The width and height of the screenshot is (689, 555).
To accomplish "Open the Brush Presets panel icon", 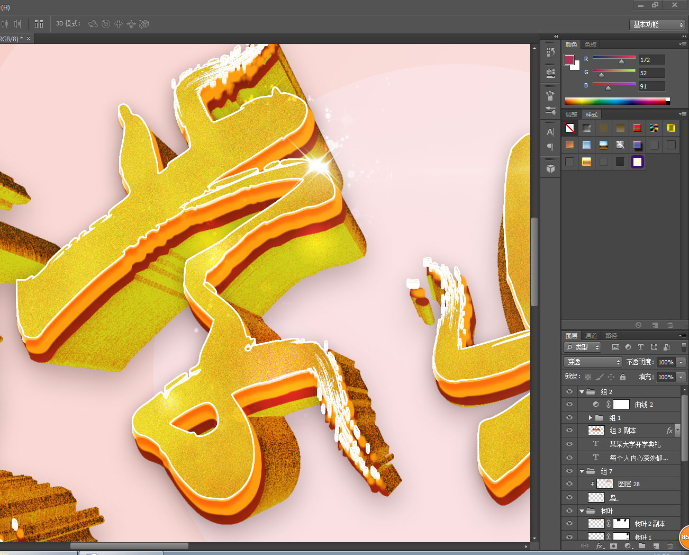I will (x=550, y=95).
